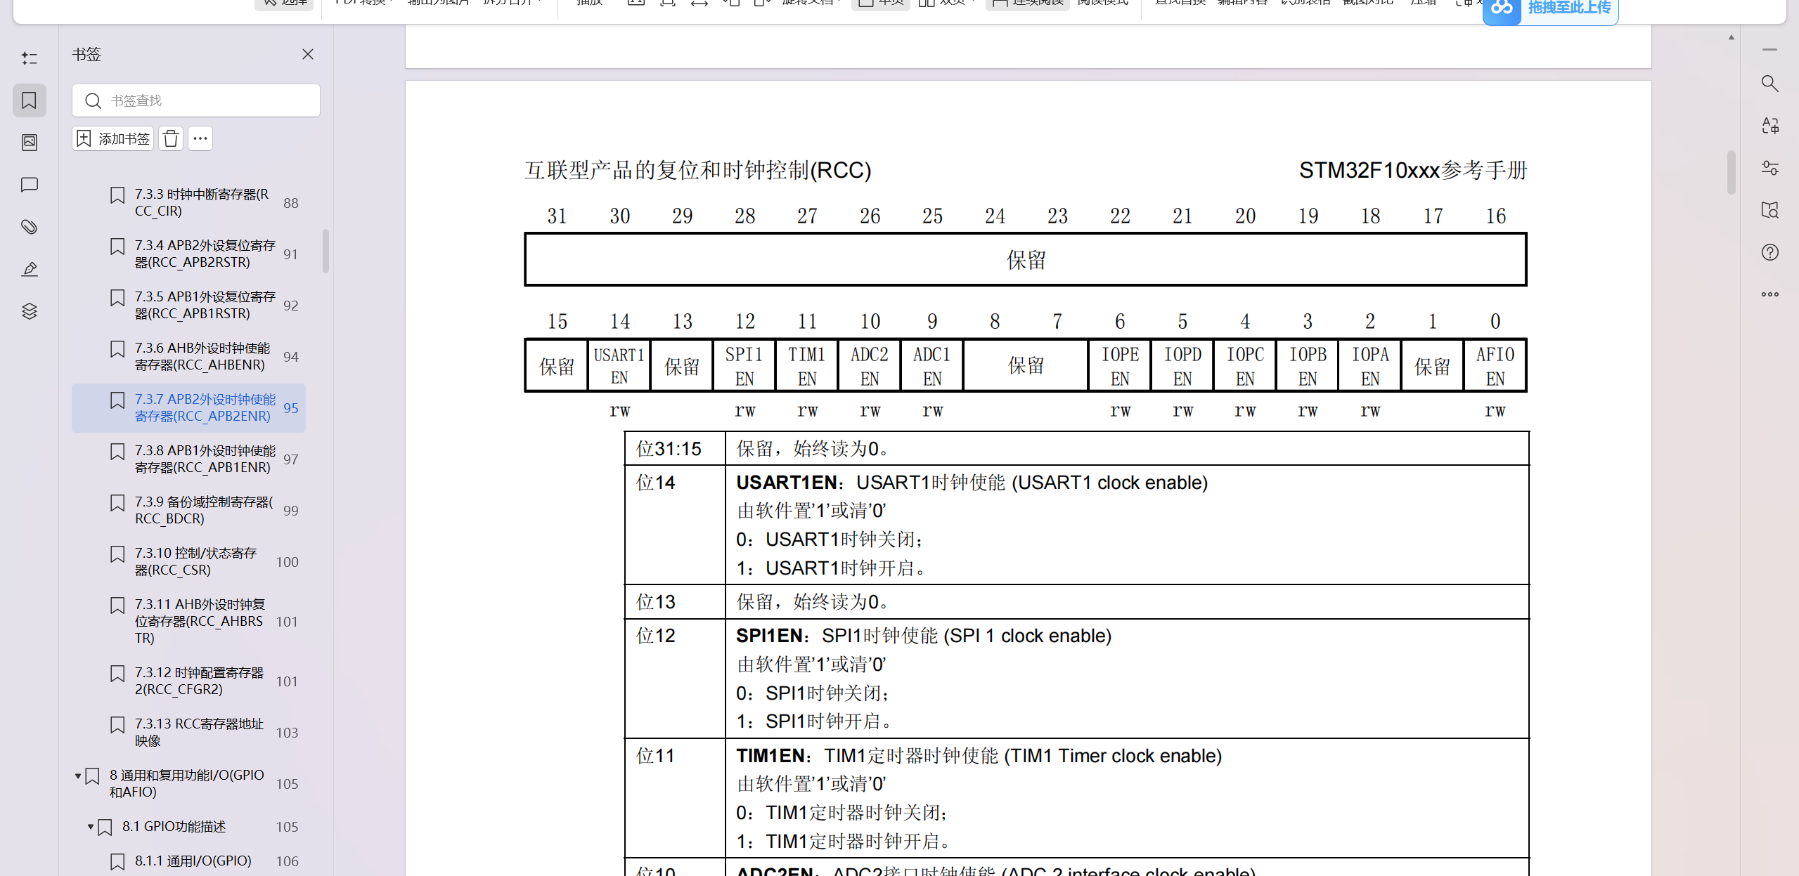The image size is (1799, 876).
Task: Open the layers panel icon
Action: 30,311
